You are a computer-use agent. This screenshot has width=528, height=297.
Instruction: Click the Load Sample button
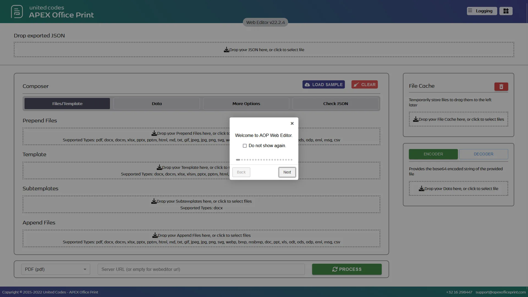[324, 84]
